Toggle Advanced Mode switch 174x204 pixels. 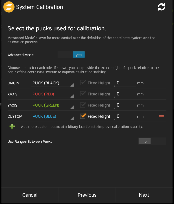pyautogui.click(x=71, y=55)
